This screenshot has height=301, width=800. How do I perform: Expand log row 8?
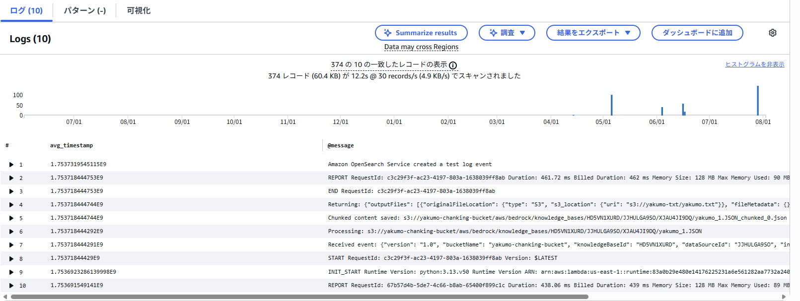coord(11,259)
